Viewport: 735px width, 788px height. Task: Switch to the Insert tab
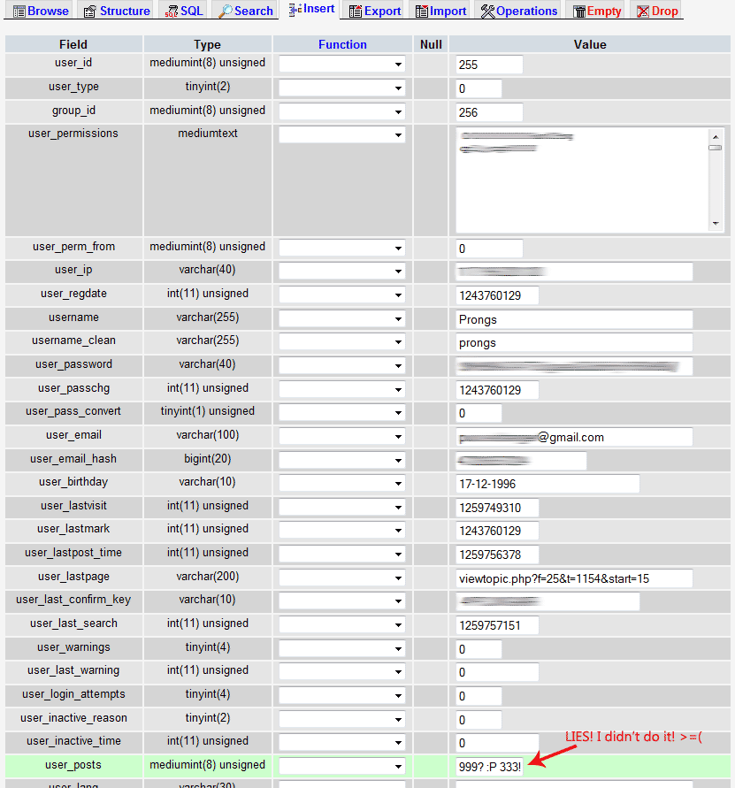[311, 10]
